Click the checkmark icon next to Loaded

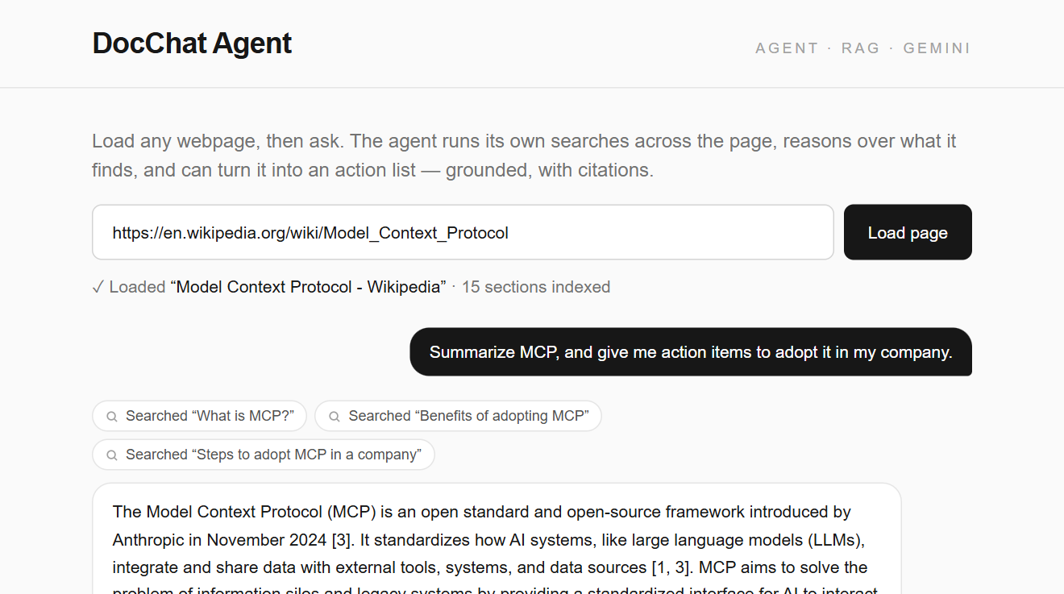[x=98, y=287]
